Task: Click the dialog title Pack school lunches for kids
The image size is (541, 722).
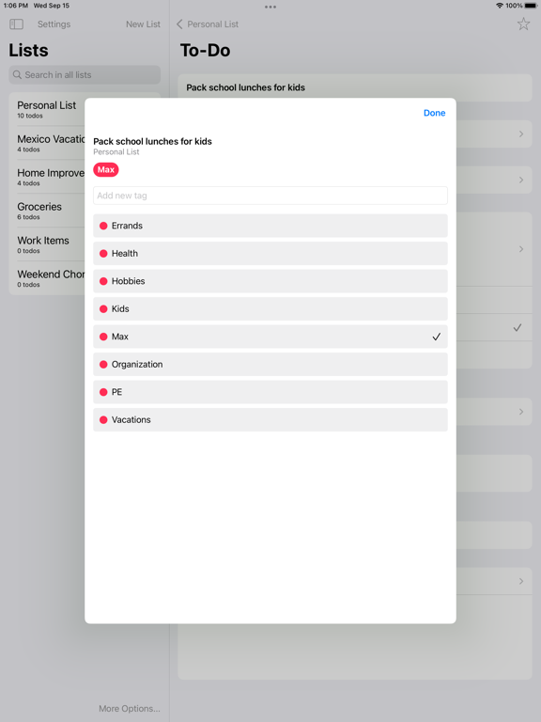Action: 152,141
